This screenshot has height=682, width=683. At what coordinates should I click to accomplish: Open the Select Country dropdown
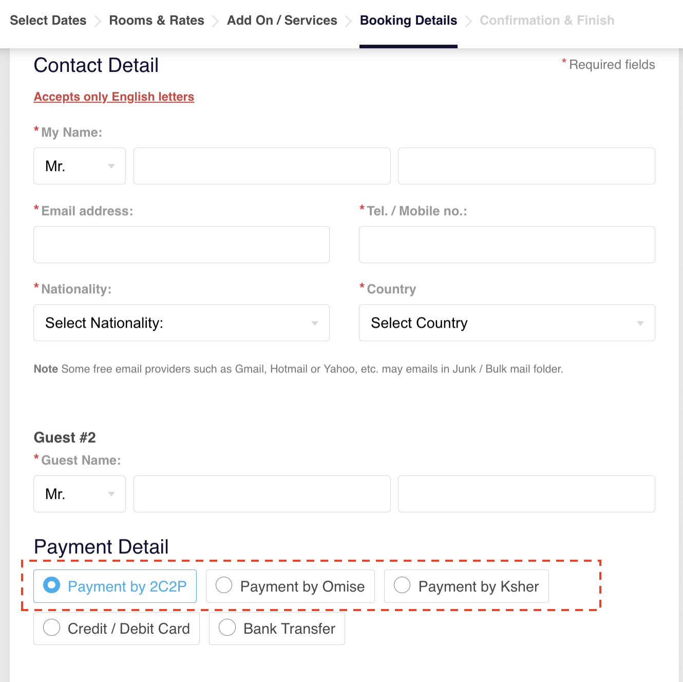(506, 323)
